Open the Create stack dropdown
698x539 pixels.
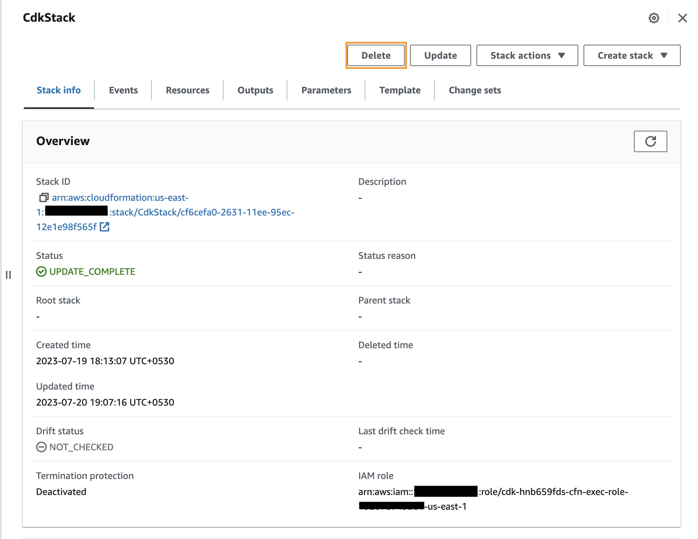[x=631, y=56]
